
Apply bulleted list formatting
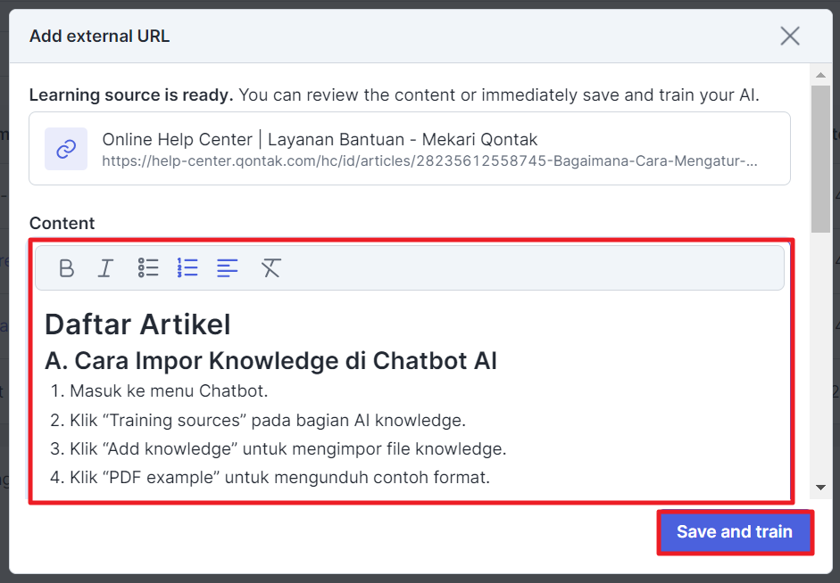coord(148,267)
